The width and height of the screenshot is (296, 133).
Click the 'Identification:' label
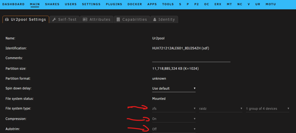(16, 48)
